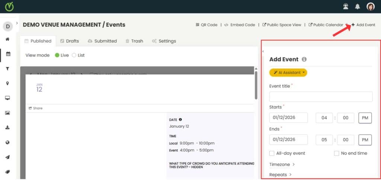The width and height of the screenshot is (381, 180).
Task: Click the green Timely logo
Action: click(9, 7)
